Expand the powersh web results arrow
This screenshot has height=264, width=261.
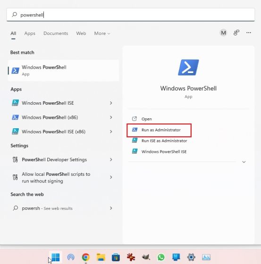point(111,208)
